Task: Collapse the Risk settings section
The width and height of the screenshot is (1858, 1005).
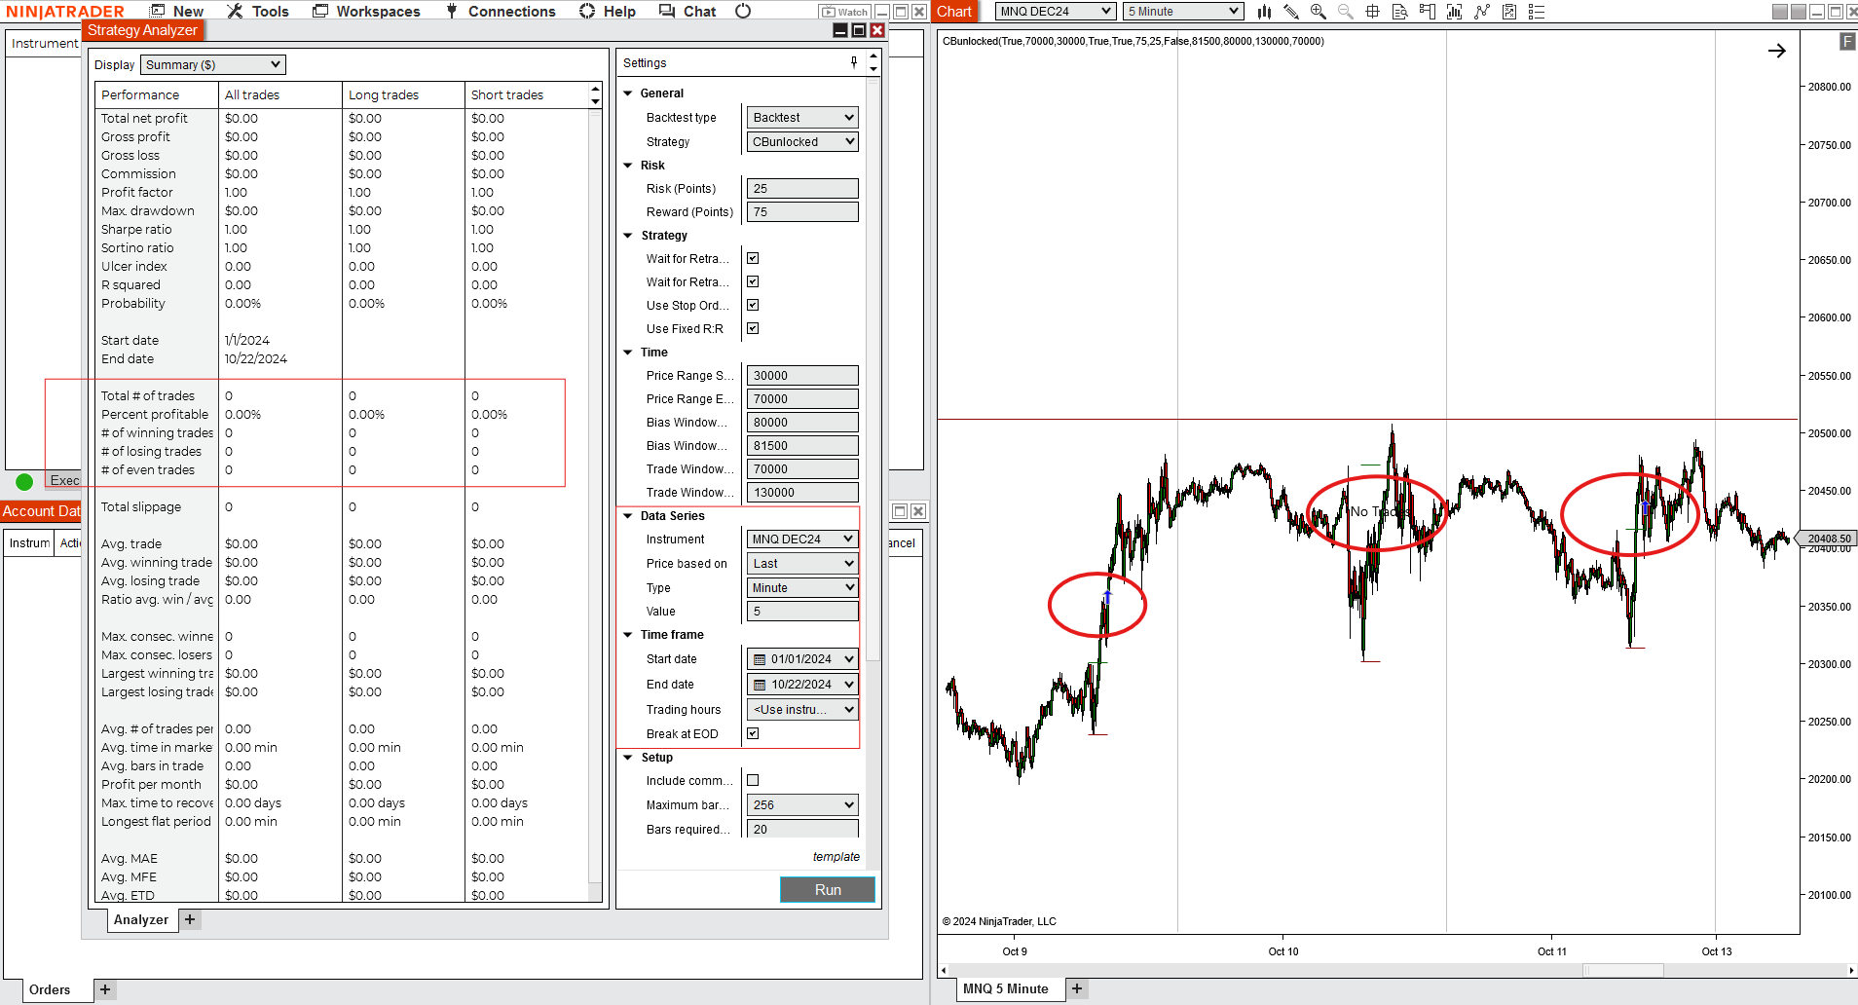Action: [628, 166]
